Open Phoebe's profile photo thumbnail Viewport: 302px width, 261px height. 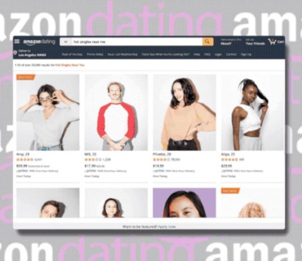tap(184, 112)
